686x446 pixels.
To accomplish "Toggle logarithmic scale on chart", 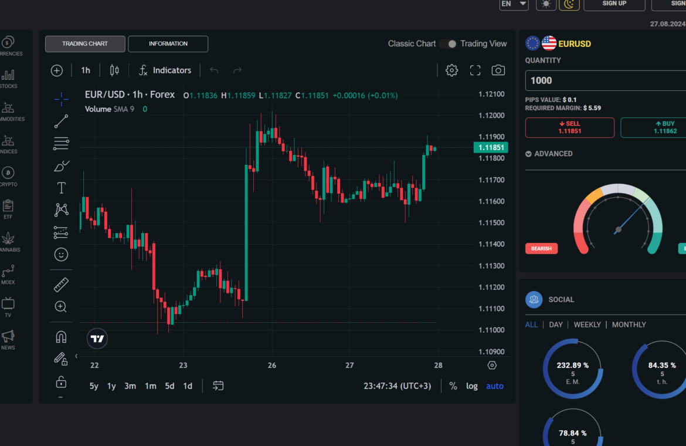I will (471, 386).
